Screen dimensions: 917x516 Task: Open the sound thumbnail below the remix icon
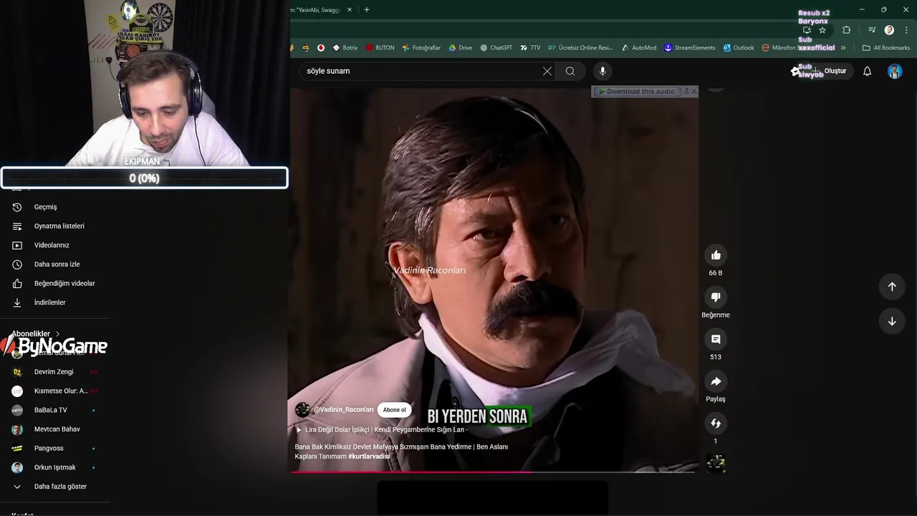coord(715,463)
